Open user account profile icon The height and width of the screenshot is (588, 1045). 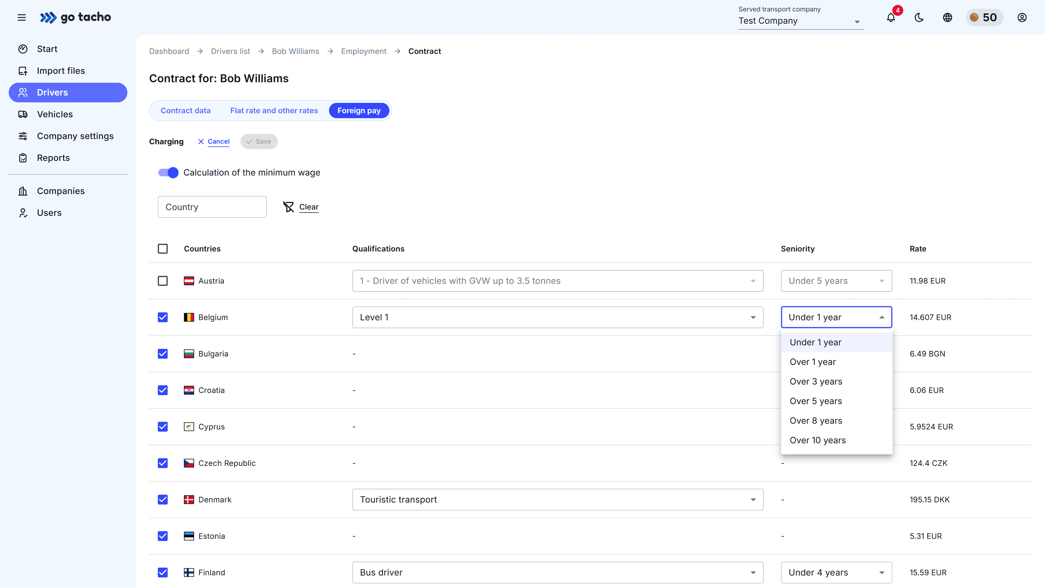[1022, 17]
